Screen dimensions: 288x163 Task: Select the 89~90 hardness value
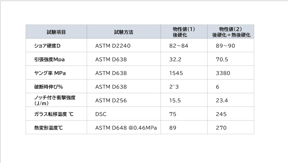click(225, 46)
